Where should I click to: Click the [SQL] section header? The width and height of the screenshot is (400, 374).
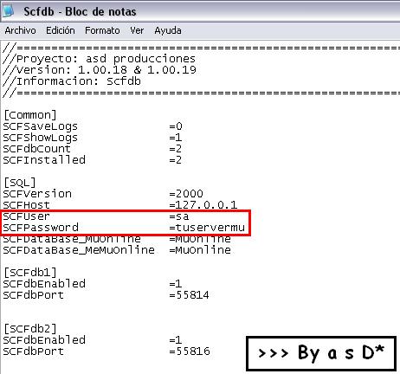[x=20, y=183]
